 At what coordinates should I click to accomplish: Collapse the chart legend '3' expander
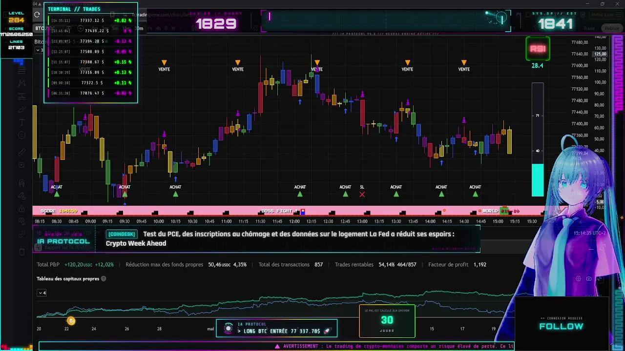(39, 50)
